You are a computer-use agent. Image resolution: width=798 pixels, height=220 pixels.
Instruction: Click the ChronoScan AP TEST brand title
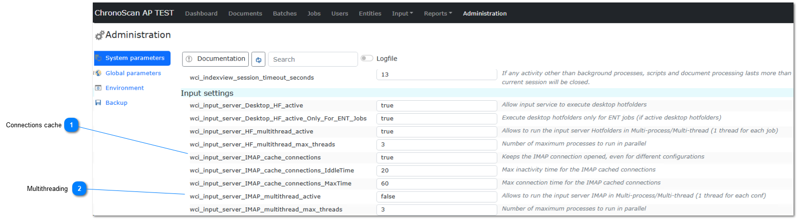coord(134,13)
